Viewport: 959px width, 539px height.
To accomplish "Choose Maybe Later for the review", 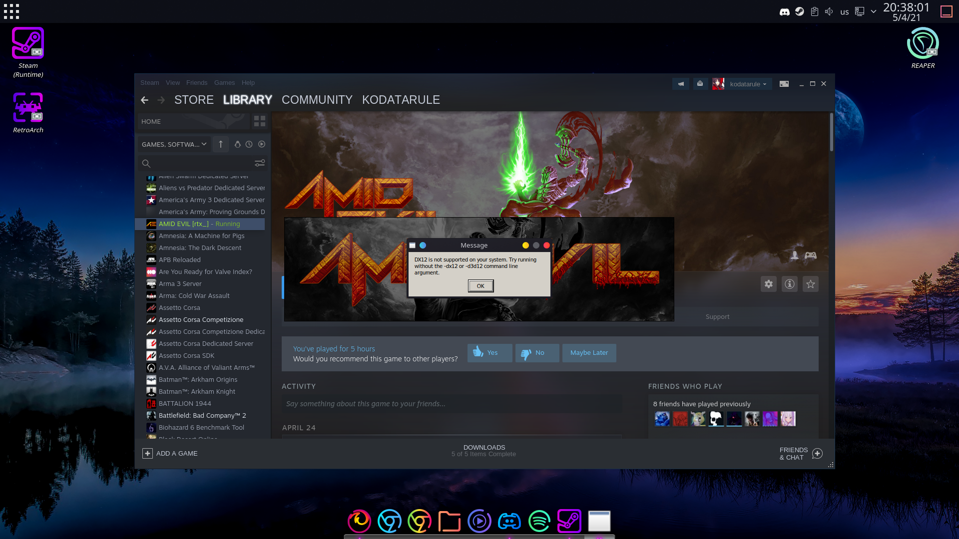I will pos(589,353).
